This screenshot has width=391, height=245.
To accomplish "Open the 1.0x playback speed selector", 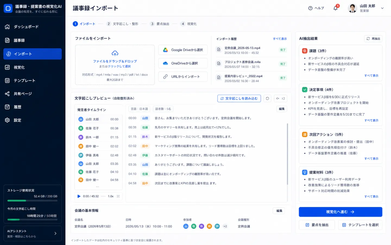I will pyautogui.click(x=111, y=196).
